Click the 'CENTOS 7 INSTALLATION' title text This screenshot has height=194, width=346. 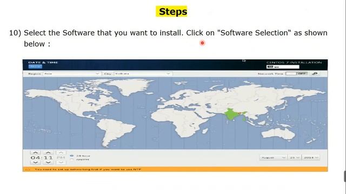294,63
